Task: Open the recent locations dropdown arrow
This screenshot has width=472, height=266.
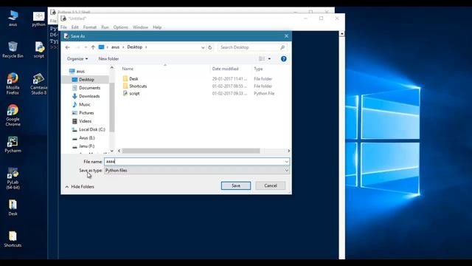Action: pyautogui.click(x=86, y=47)
